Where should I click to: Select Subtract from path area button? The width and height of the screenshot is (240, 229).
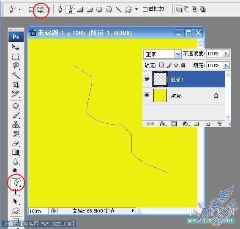[x=186, y=9]
